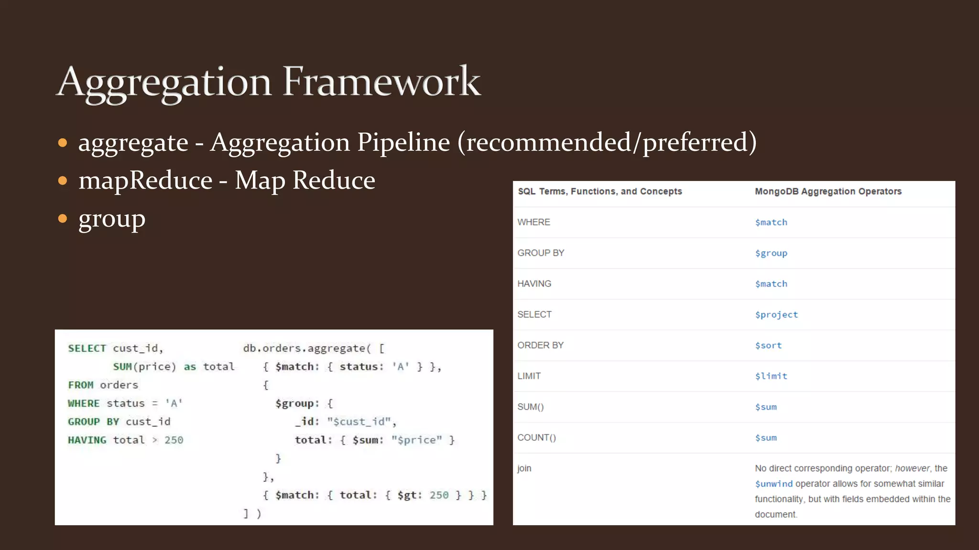Open the $project operator link

[776, 315]
